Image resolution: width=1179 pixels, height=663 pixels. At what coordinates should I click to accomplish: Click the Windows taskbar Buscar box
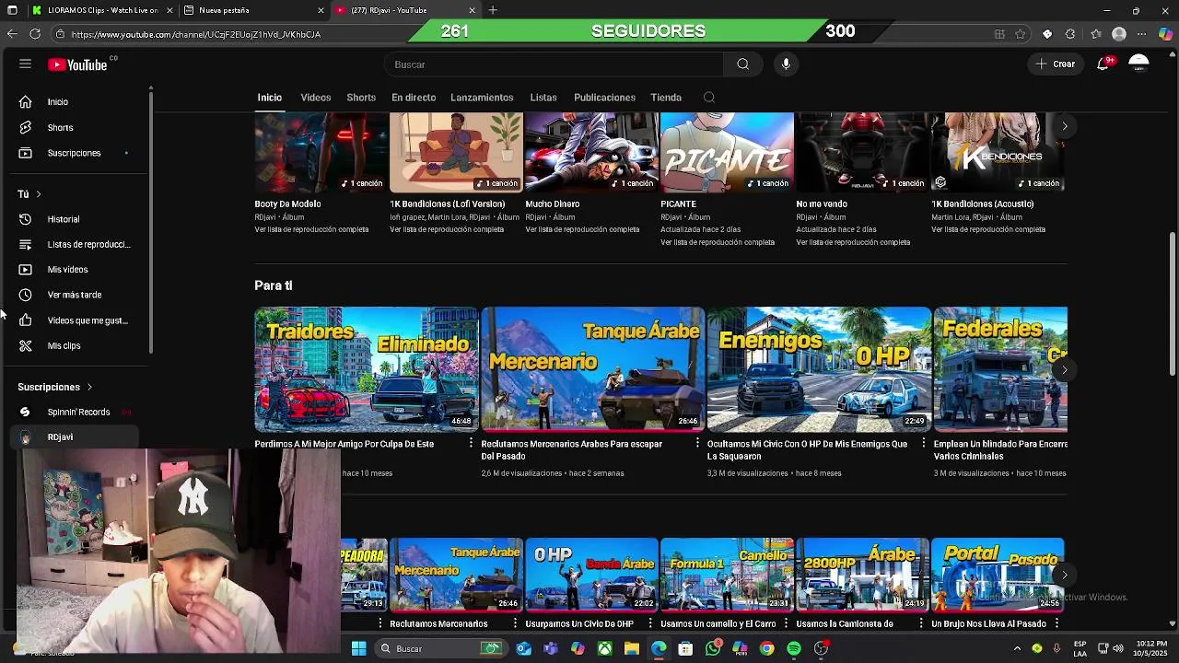[440, 648]
